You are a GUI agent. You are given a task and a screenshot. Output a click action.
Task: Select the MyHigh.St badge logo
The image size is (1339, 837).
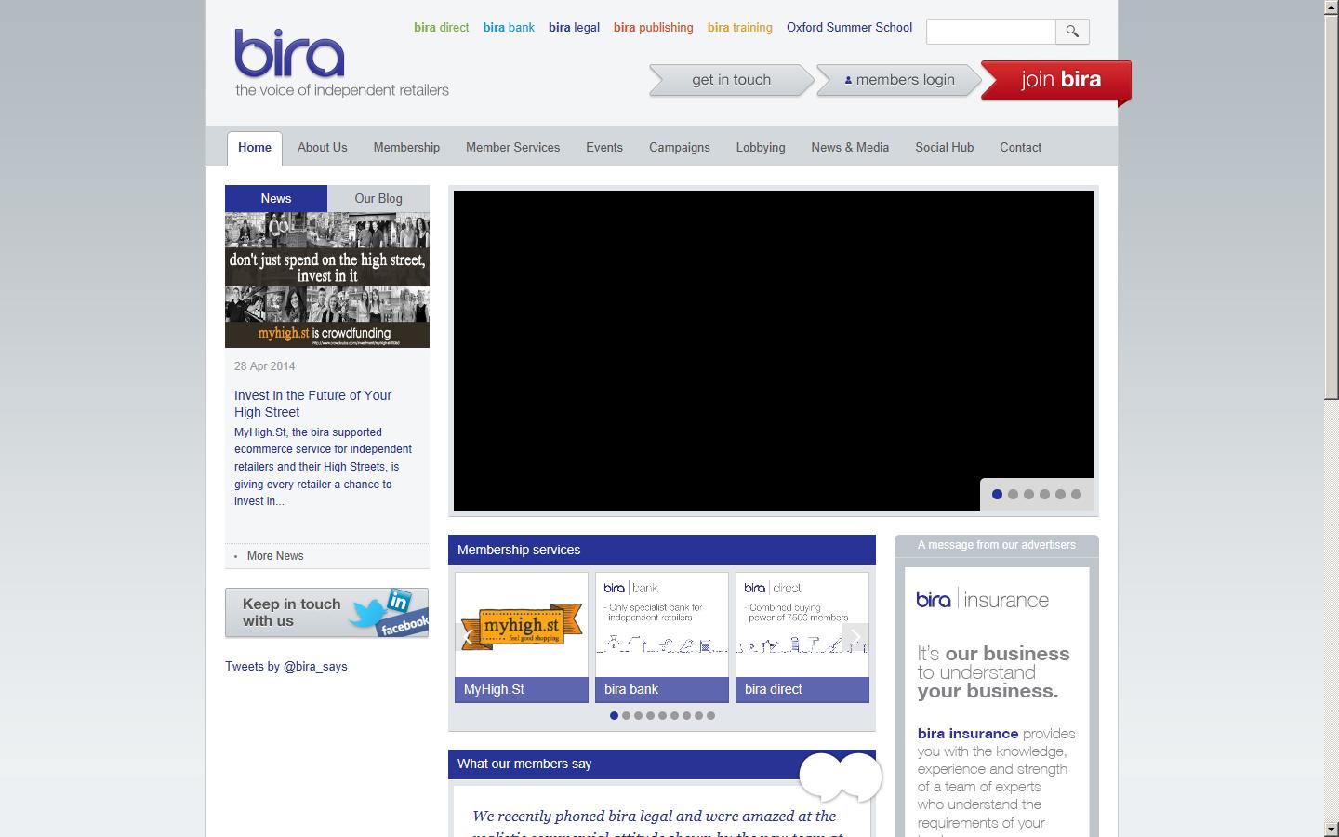click(x=521, y=627)
